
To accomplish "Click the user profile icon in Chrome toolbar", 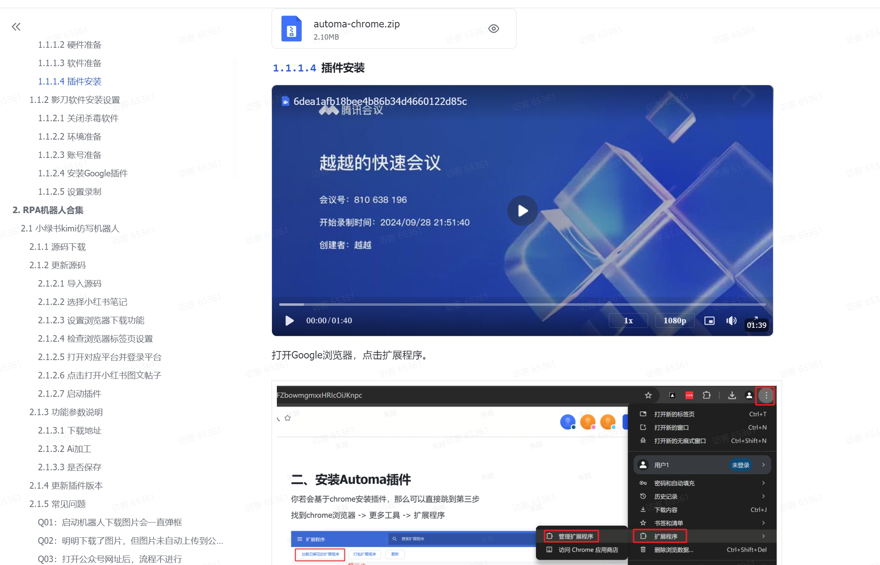I will (749, 395).
